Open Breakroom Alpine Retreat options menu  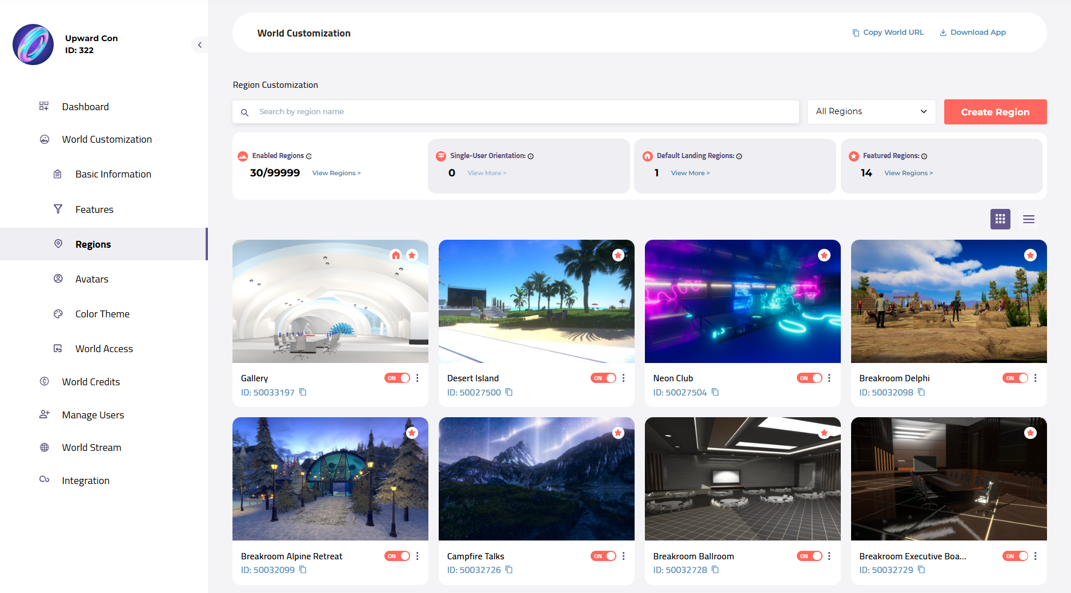(x=418, y=556)
